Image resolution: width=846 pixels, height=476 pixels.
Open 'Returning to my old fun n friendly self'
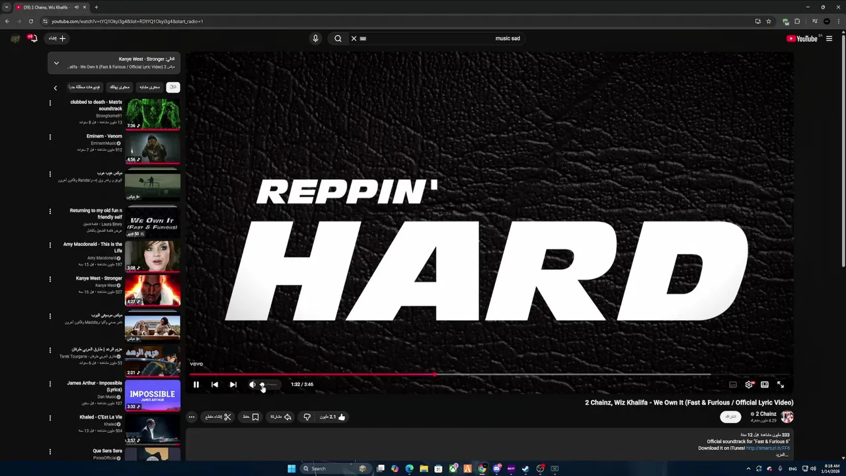(96, 214)
